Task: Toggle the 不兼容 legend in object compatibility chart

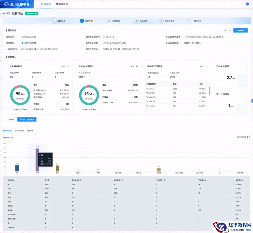Action: pos(24,109)
